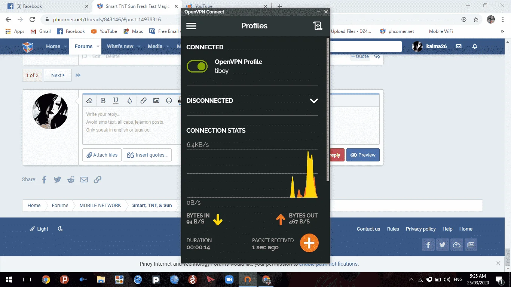This screenshot has height=287, width=511.
Task: Click the phcorner site logo
Action: point(28,47)
